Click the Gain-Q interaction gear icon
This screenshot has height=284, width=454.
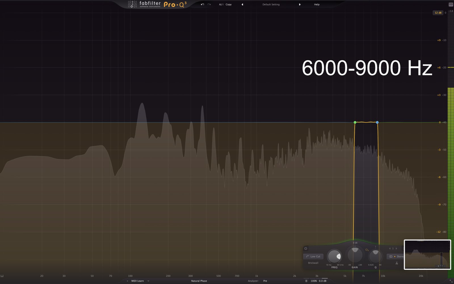coord(367,250)
